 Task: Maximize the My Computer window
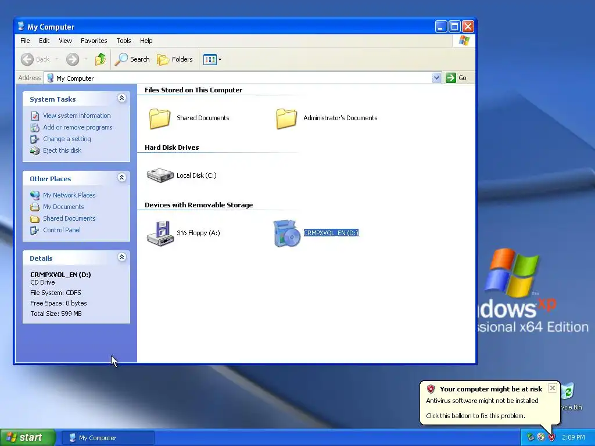tap(454, 27)
